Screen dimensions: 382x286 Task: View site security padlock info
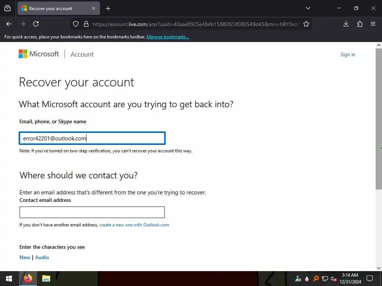(86, 24)
